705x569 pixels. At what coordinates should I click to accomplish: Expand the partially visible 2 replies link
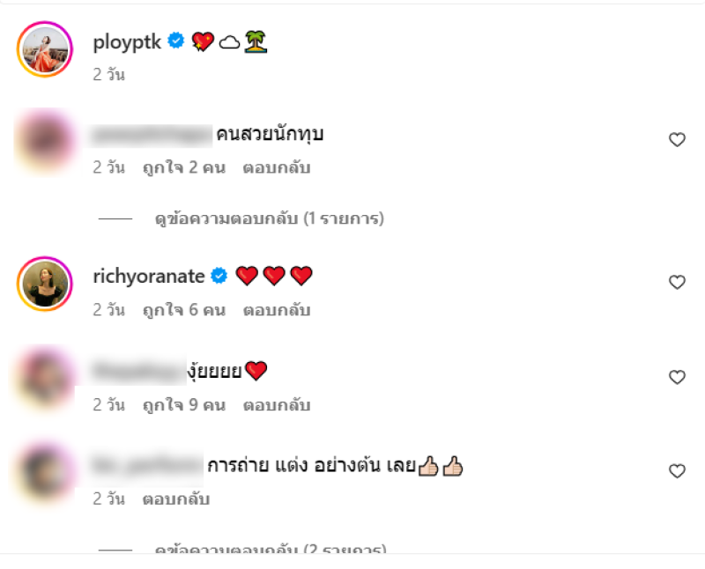click(271, 550)
